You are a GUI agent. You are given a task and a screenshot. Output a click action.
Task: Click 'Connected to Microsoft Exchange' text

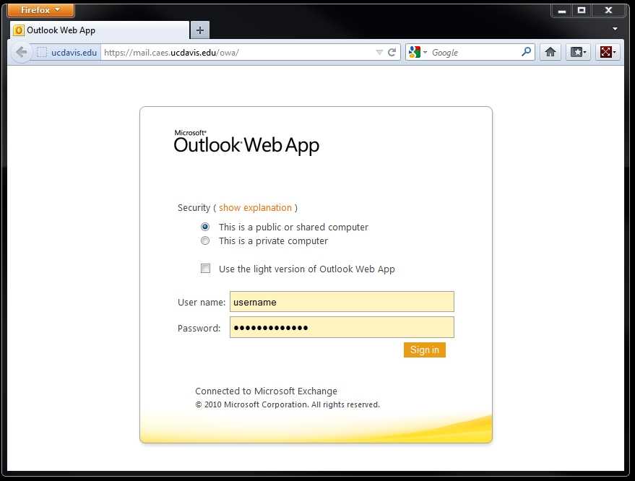click(x=266, y=391)
